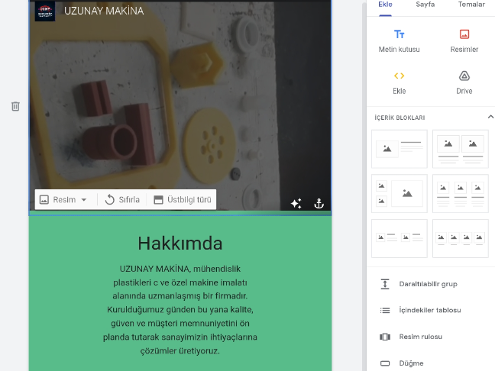
Task: Switch to the Ekle tab
Action: pyautogui.click(x=385, y=5)
